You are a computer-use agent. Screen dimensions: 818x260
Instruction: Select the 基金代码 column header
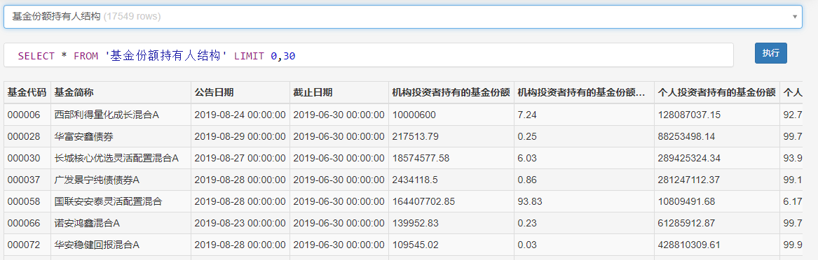coord(27,92)
